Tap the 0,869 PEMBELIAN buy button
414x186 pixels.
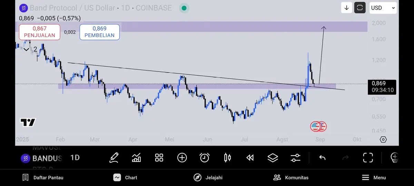click(x=99, y=32)
